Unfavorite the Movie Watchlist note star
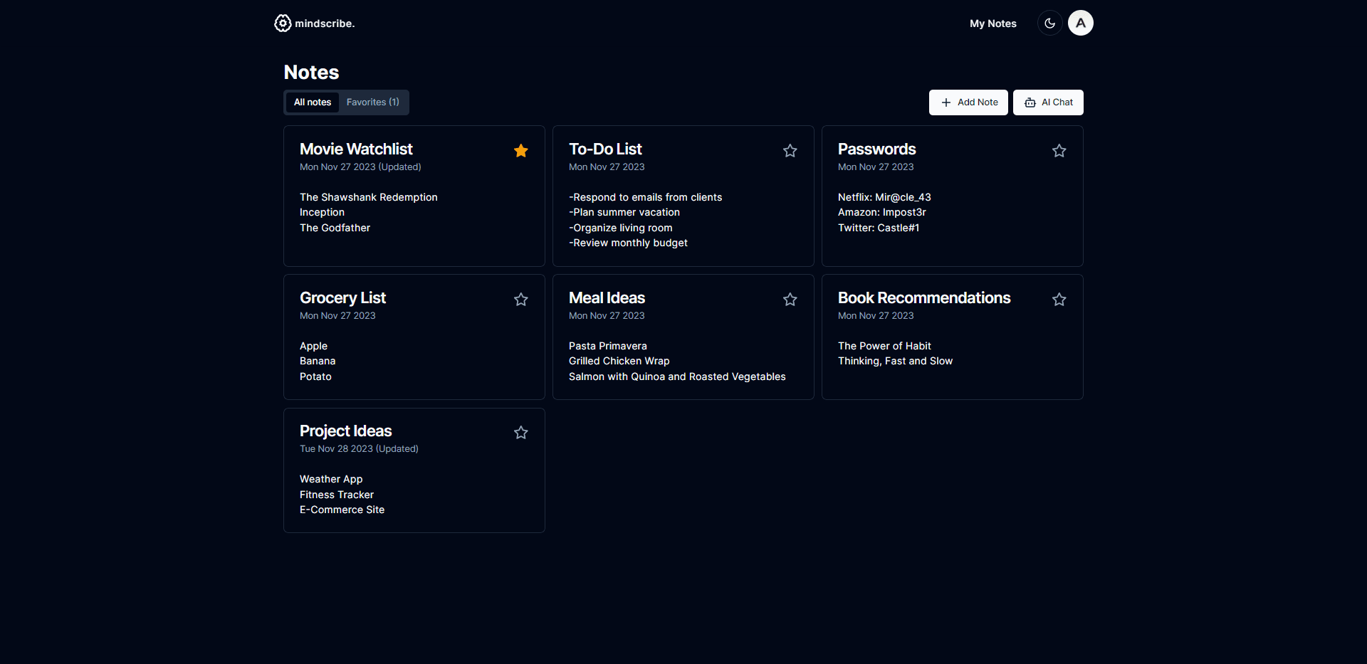The height and width of the screenshot is (664, 1367). pos(521,150)
